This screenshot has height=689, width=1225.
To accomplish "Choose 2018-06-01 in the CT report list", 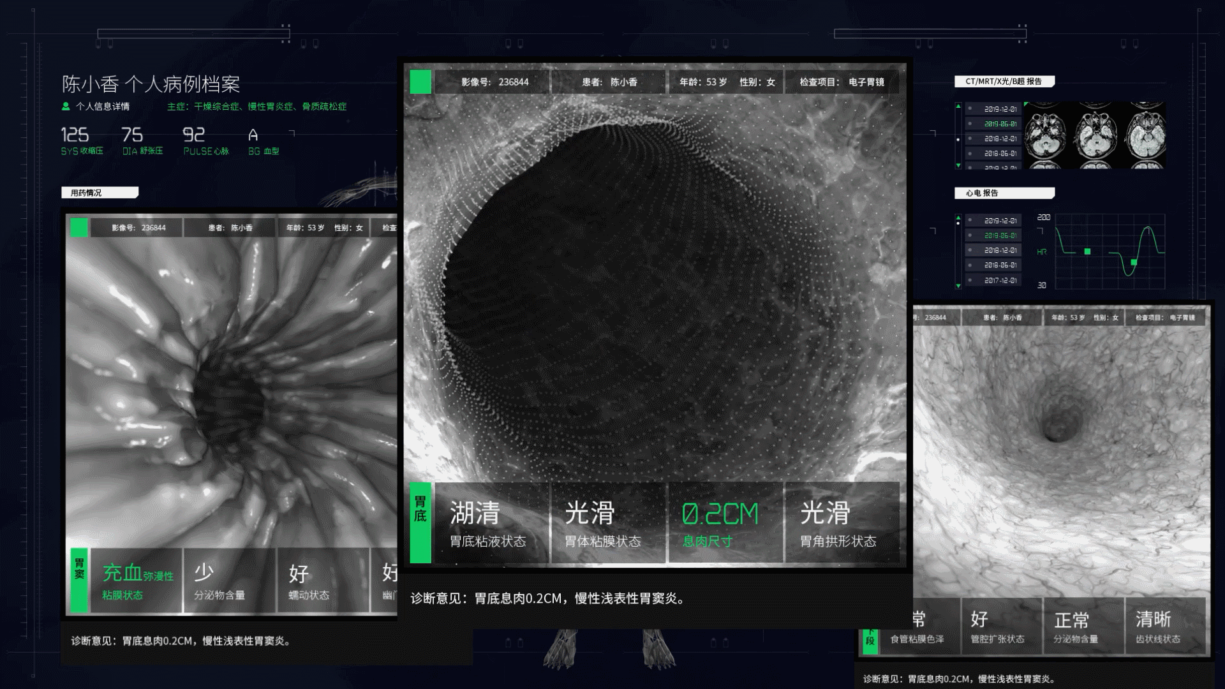I will coord(993,153).
